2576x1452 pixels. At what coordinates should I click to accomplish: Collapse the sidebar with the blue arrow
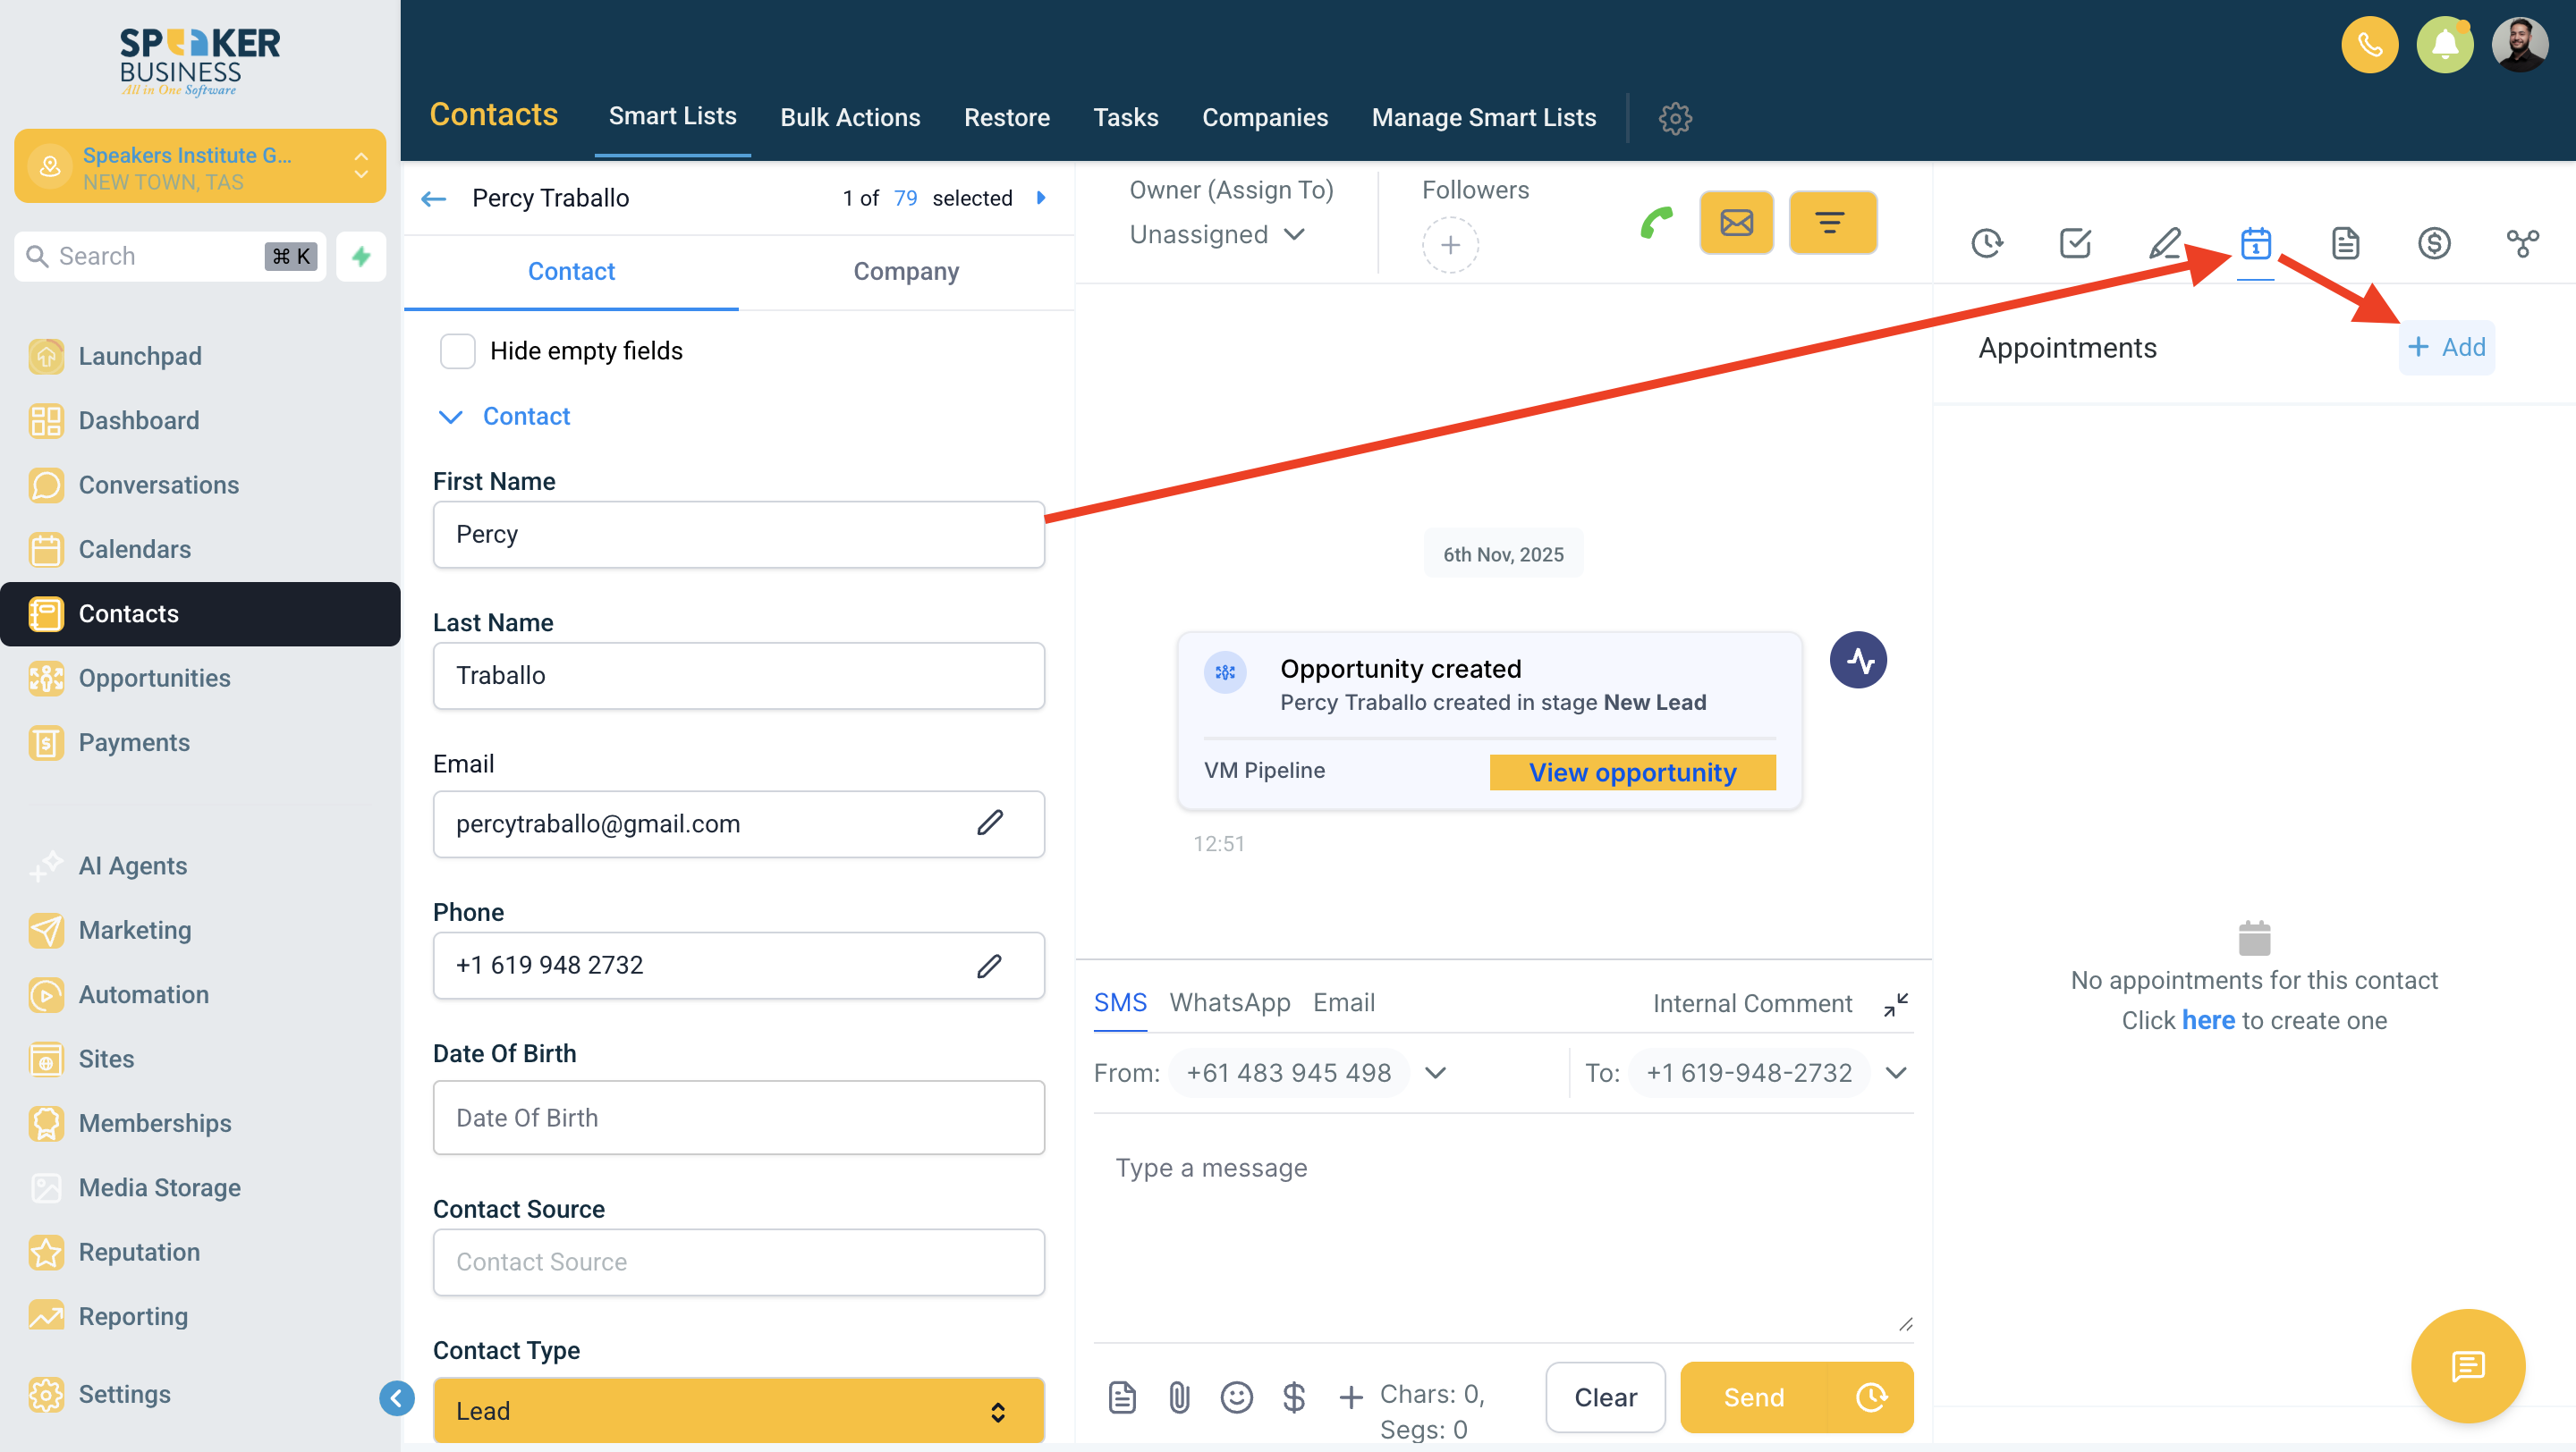click(397, 1397)
